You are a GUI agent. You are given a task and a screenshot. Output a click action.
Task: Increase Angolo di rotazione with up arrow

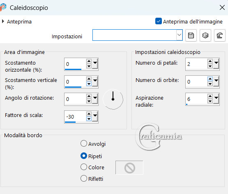pos(89,96)
